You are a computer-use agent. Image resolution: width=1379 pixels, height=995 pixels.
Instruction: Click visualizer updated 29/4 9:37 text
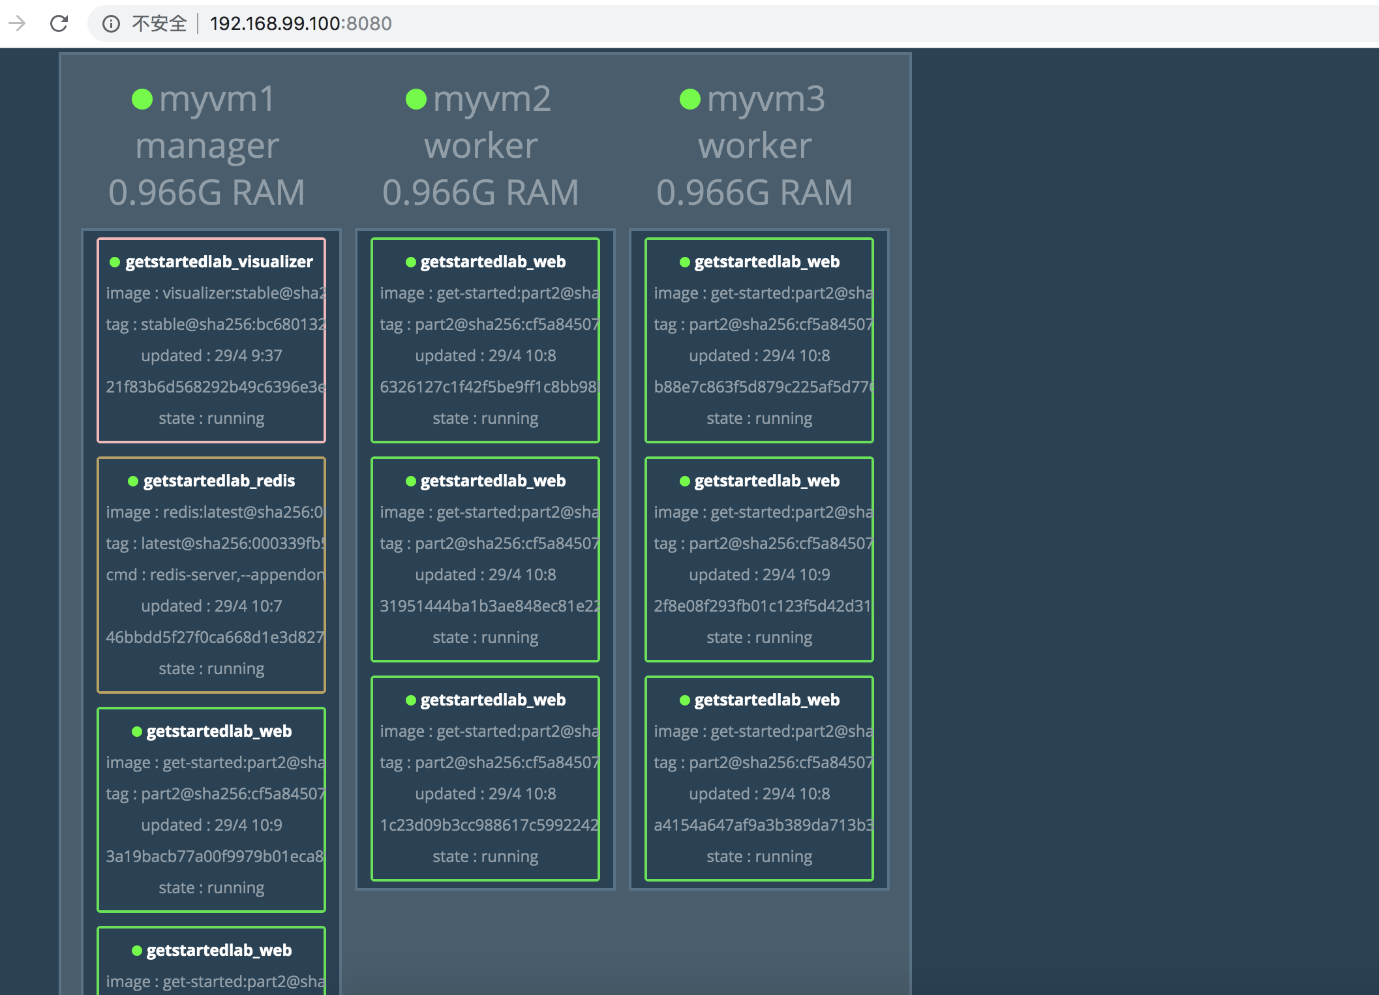pyautogui.click(x=211, y=356)
